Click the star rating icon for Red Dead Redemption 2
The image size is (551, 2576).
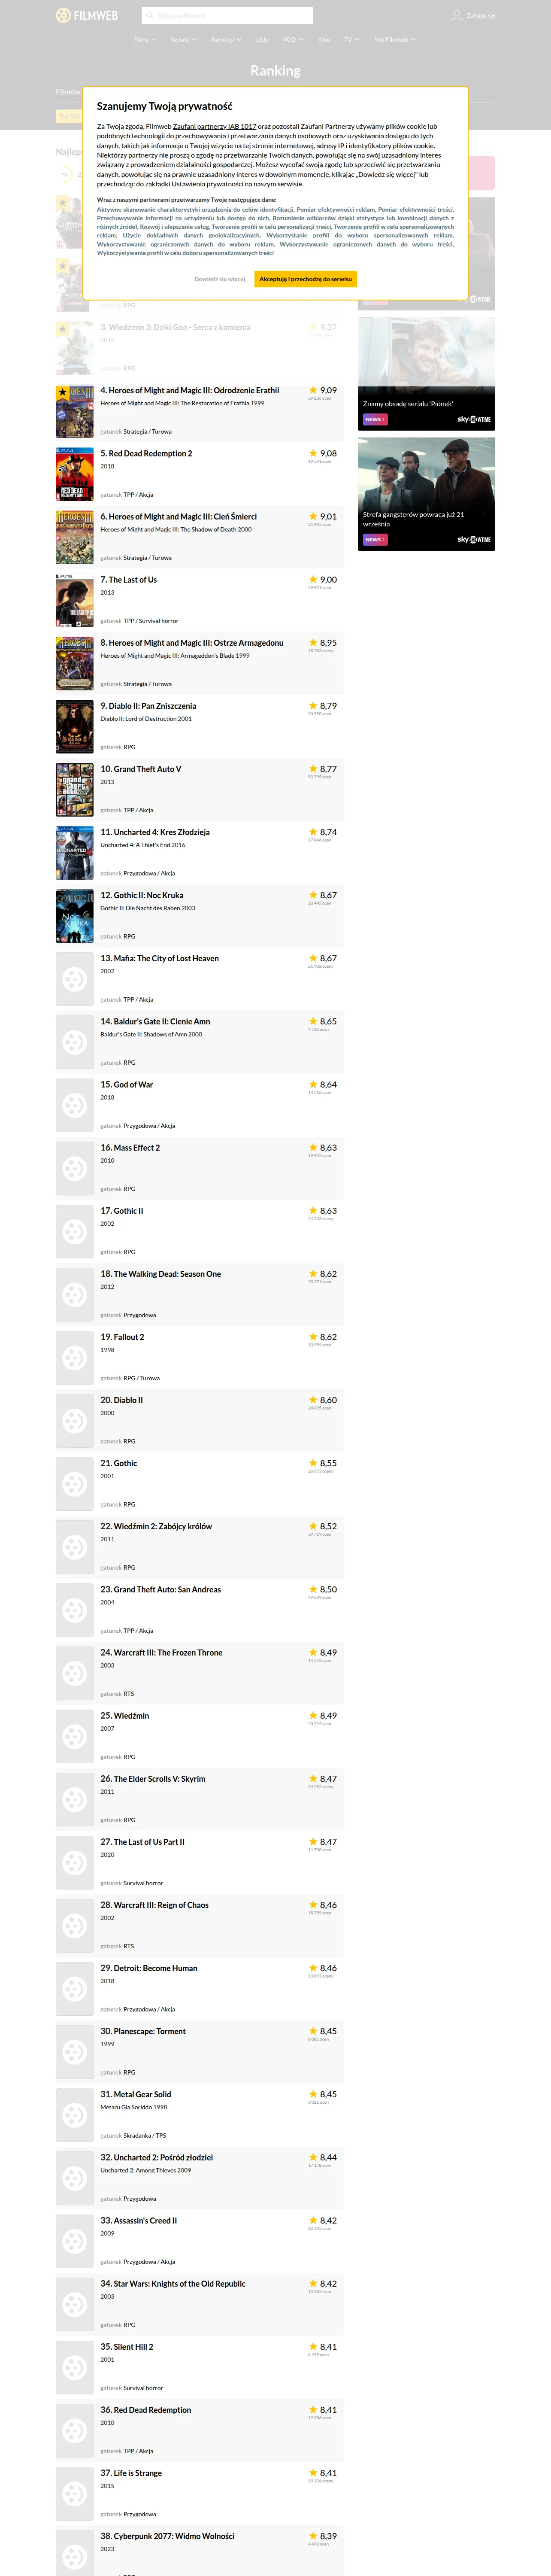click(x=313, y=453)
